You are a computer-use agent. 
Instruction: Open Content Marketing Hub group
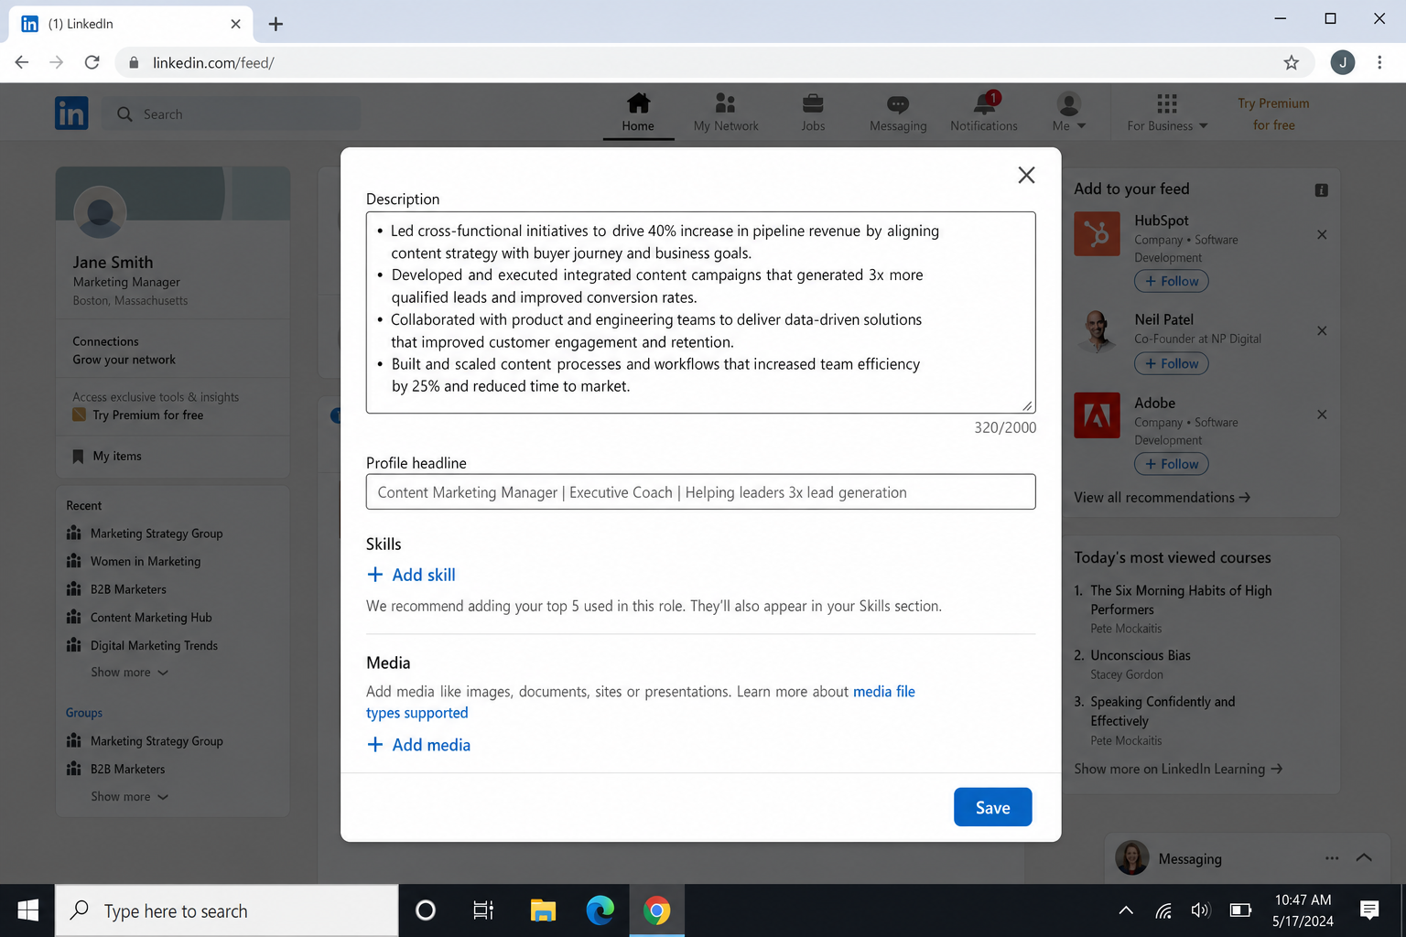(140, 618)
